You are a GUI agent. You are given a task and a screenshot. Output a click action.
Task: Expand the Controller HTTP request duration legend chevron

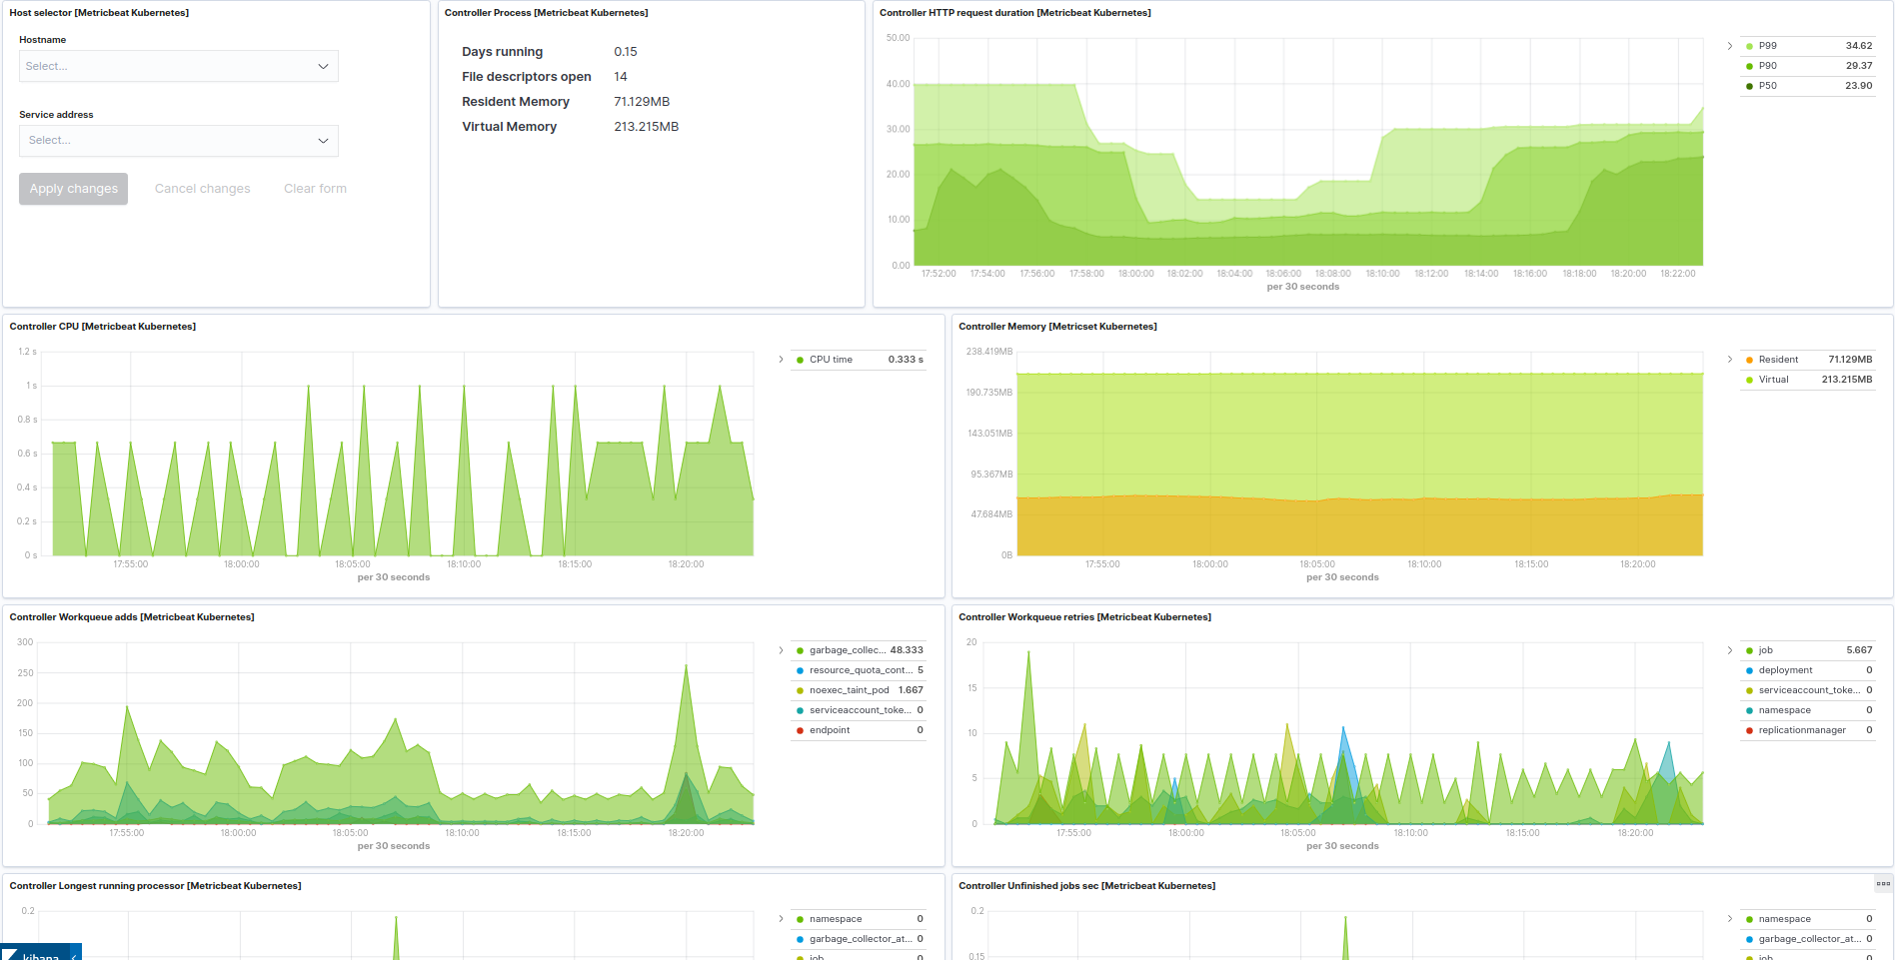(x=1730, y=45)
